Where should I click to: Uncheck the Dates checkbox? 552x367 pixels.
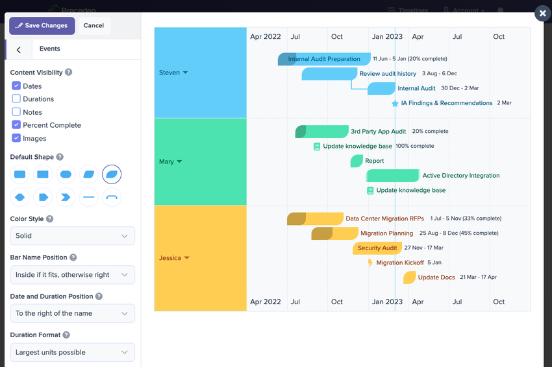click(16, 86)
